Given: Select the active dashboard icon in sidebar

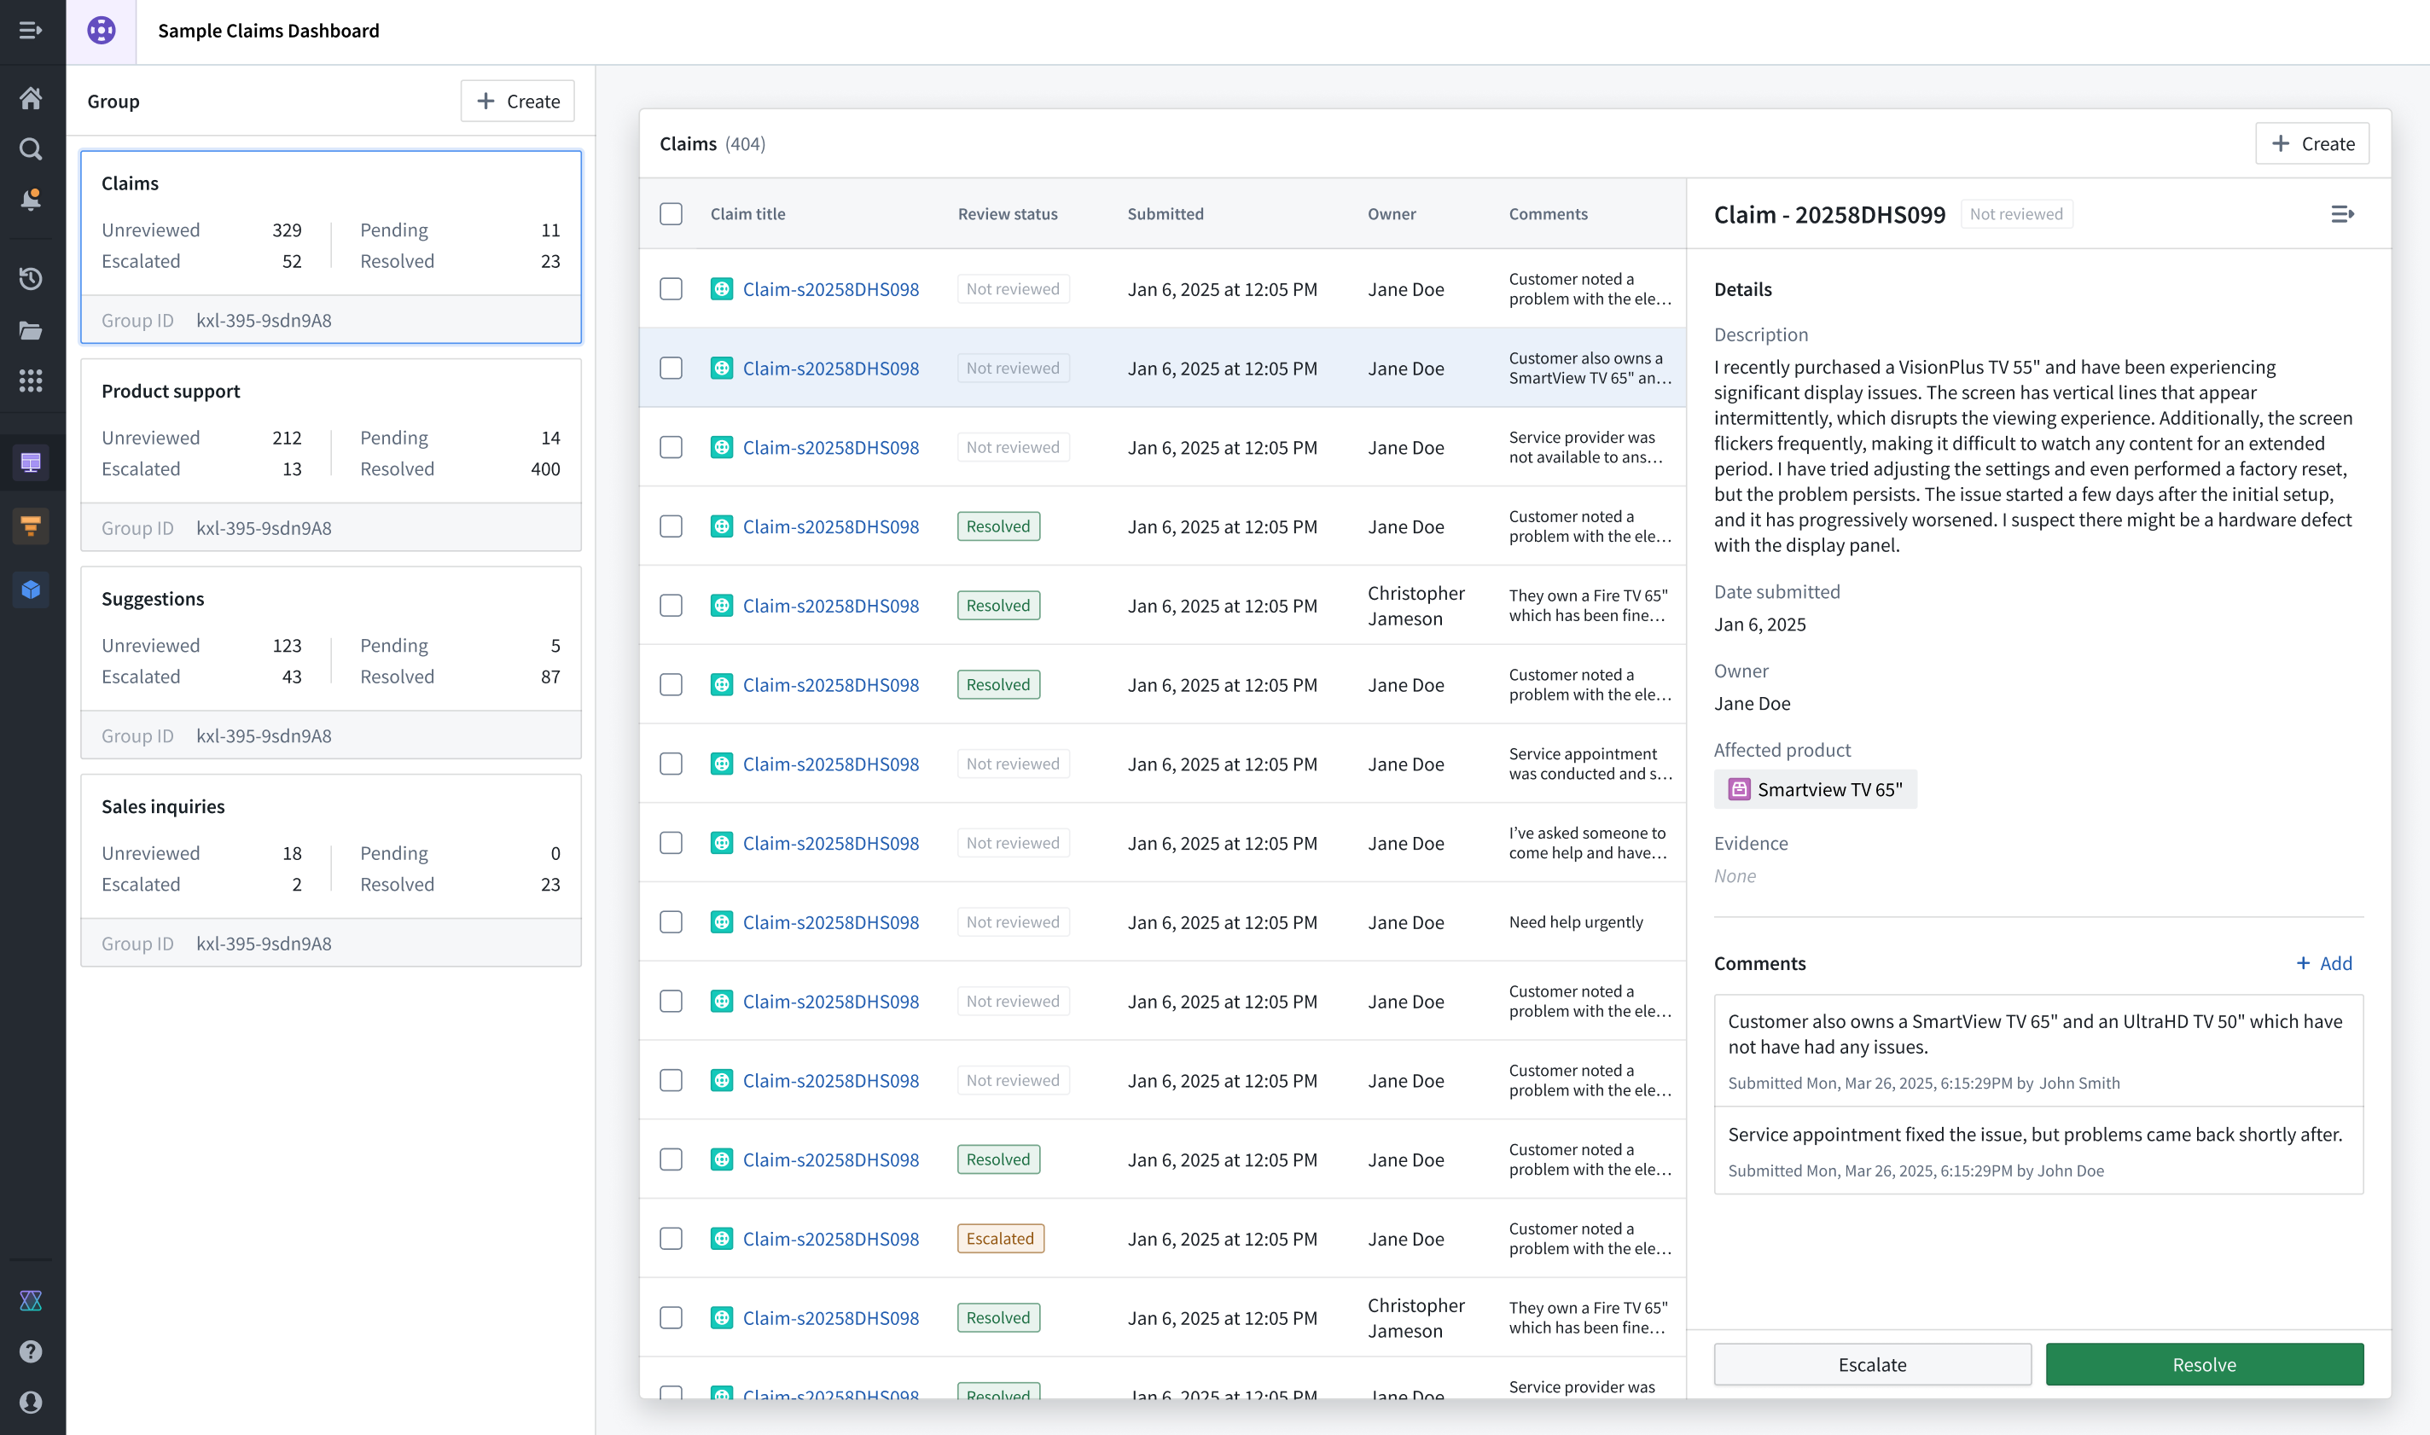Looking at the screenshot, I should [30, 462].
